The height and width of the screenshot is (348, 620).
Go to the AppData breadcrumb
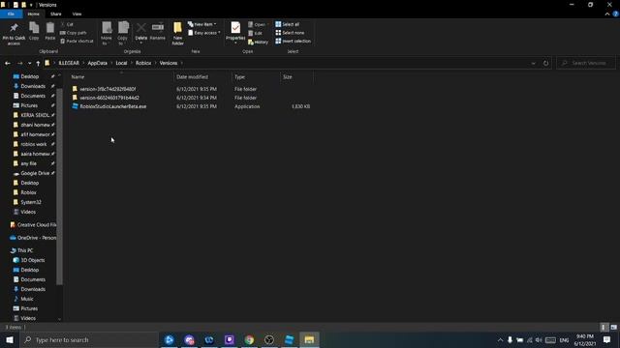97,63
